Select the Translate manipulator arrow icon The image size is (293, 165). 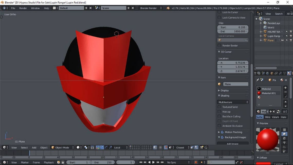pyautogui.click(x=102, y=147)
